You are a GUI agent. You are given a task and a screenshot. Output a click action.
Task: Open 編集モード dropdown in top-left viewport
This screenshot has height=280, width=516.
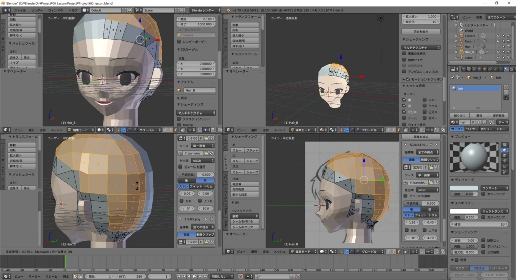[81, 130]
